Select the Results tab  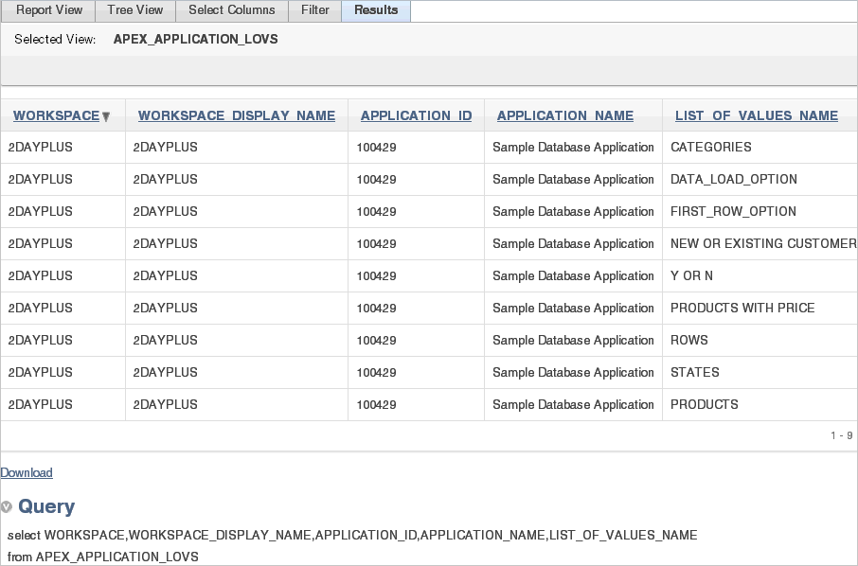(376, 10)
